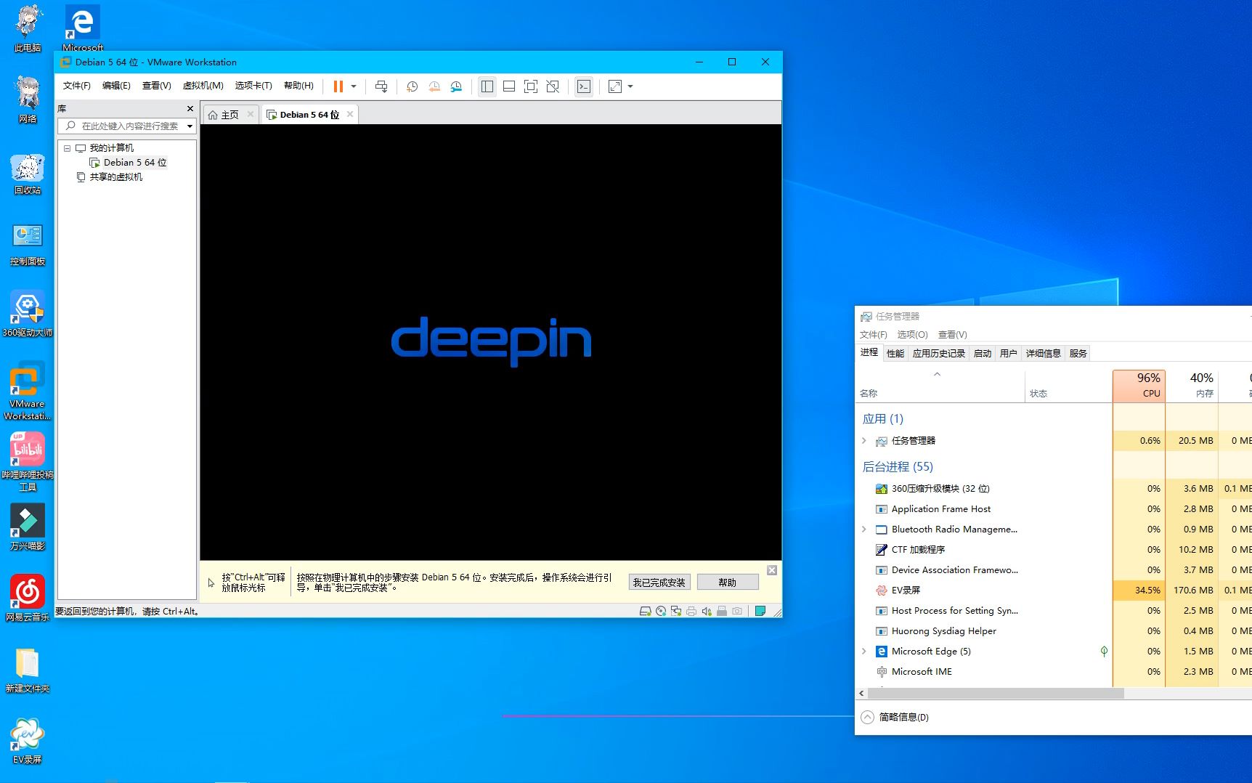Viewport: 1252px width, 783px height.
Task: Open the 文件(F) menu in VMware
Action: coord(76,86)
